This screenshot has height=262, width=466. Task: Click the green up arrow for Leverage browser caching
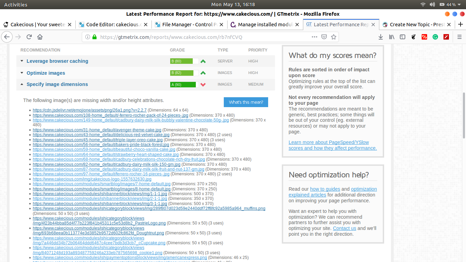point(203,61)
